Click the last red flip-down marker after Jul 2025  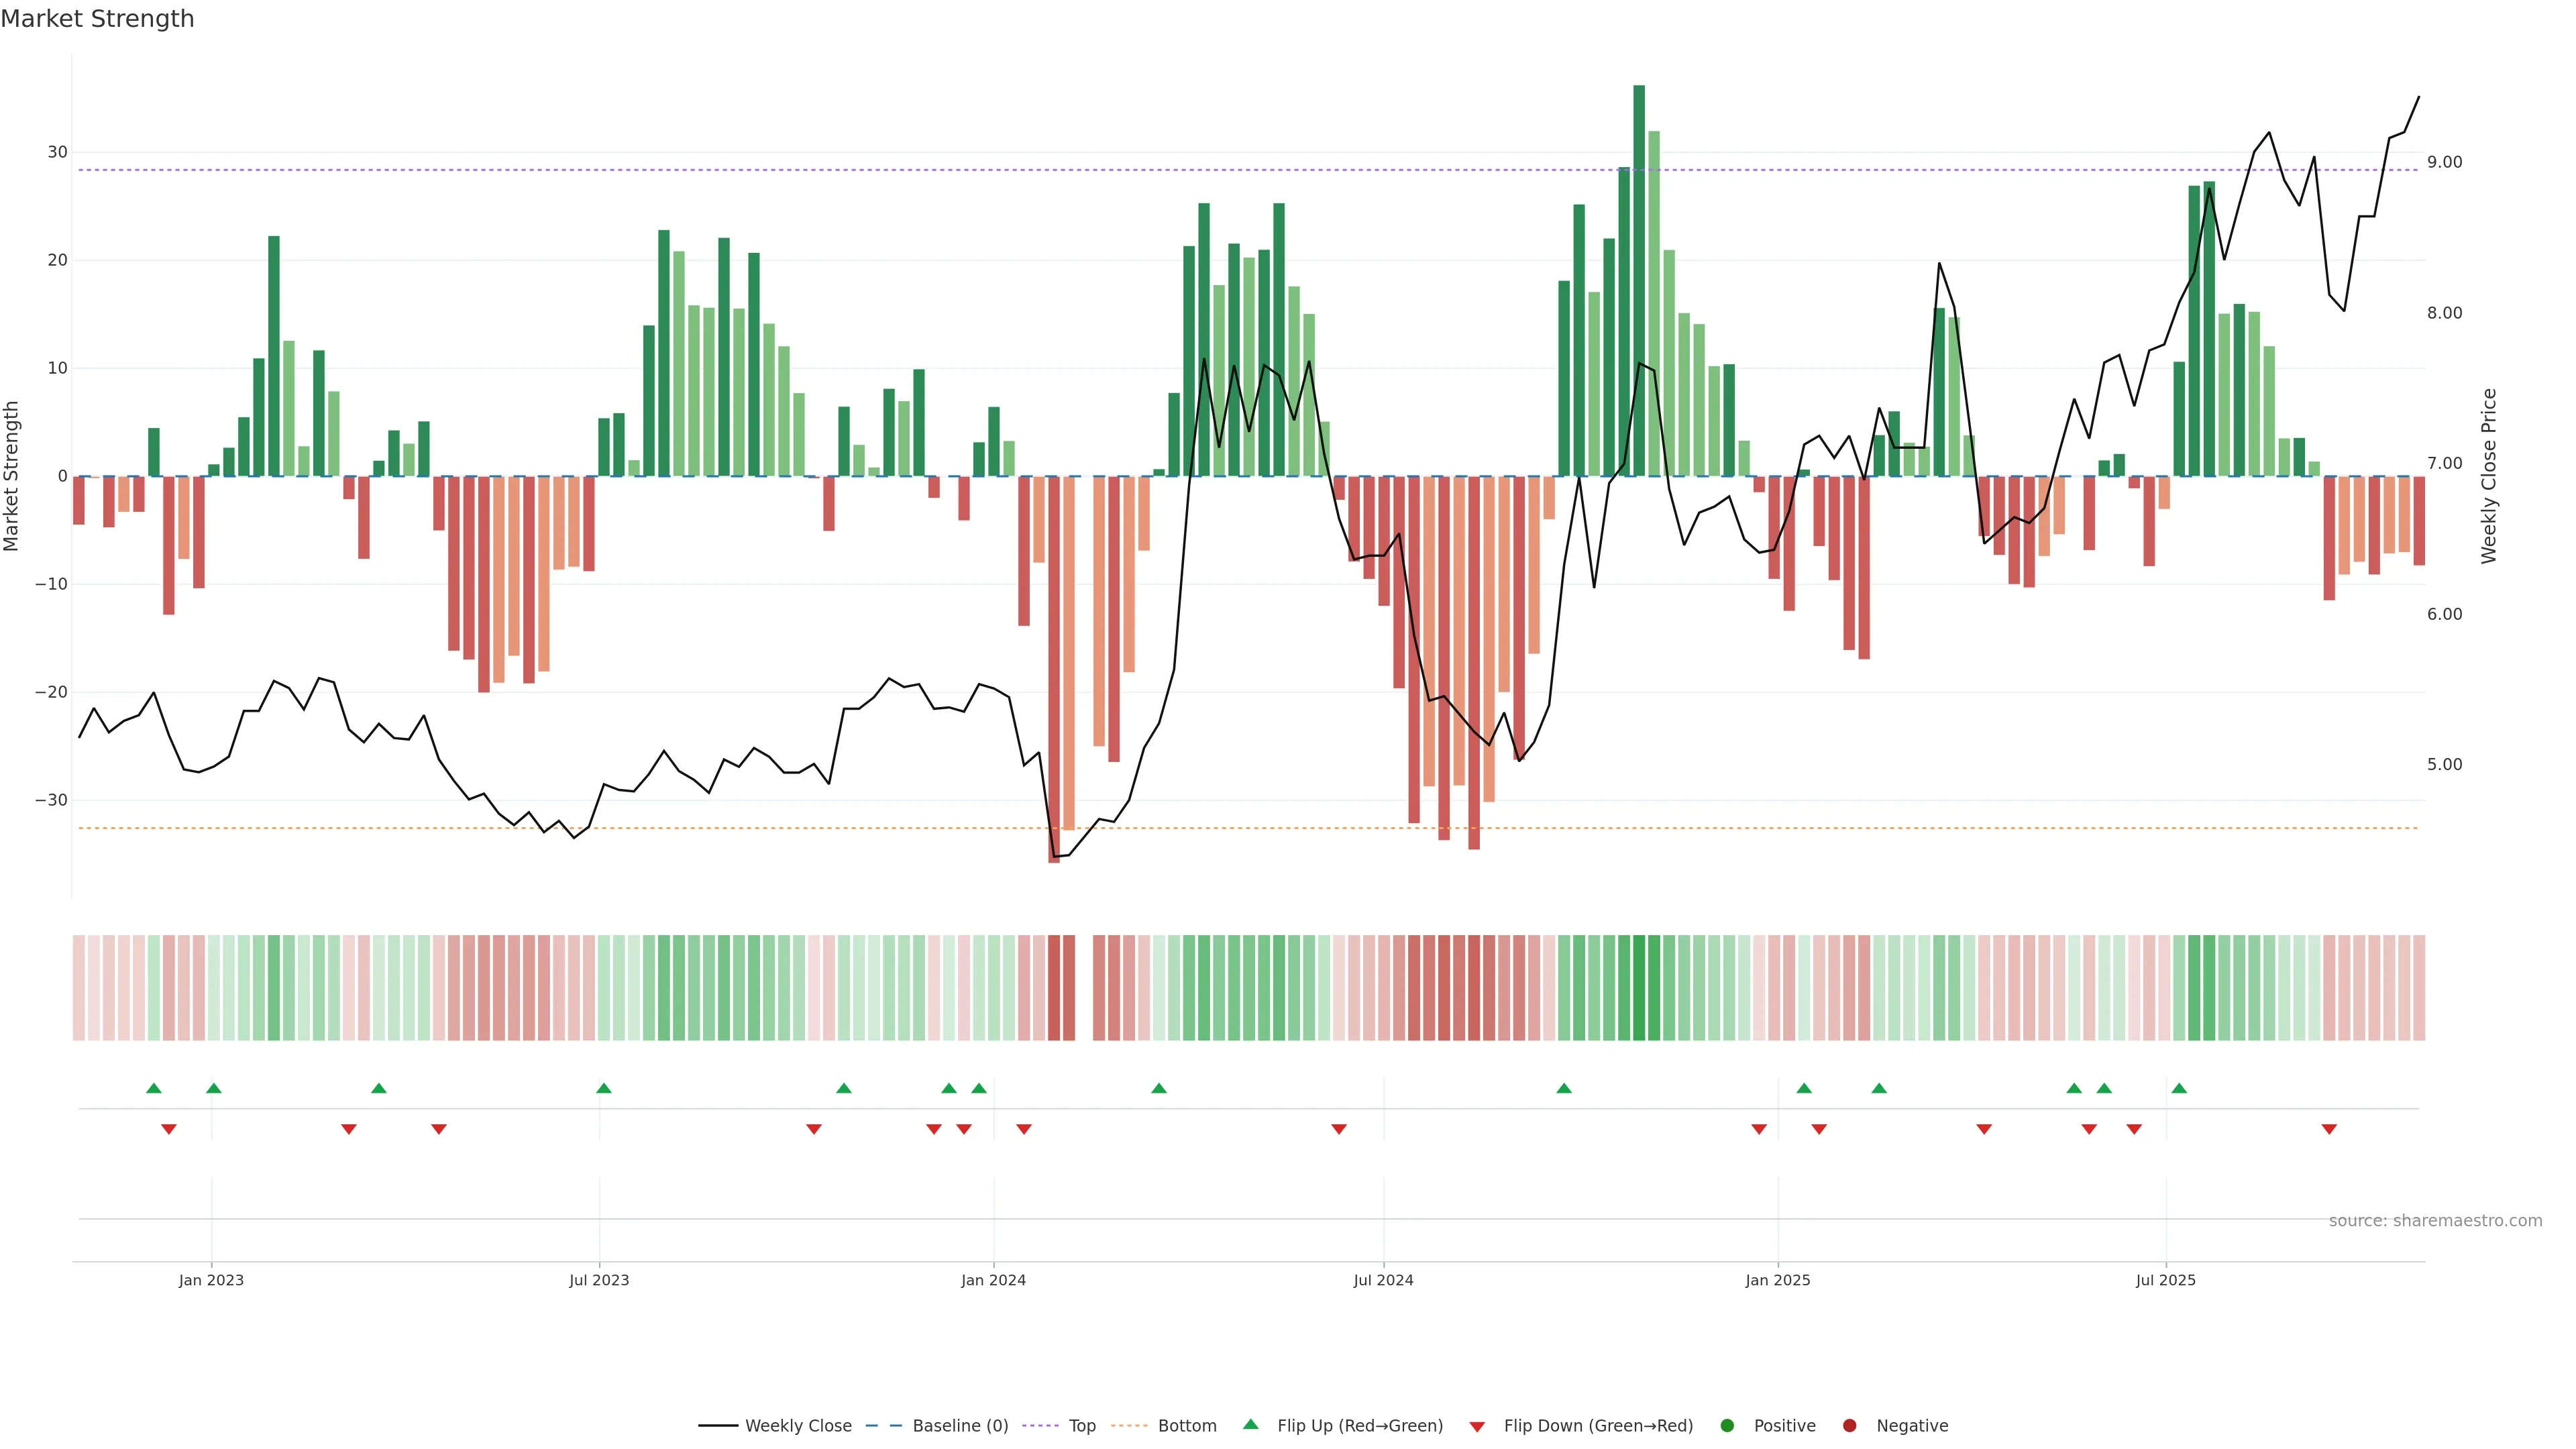pos(2329,1129)
